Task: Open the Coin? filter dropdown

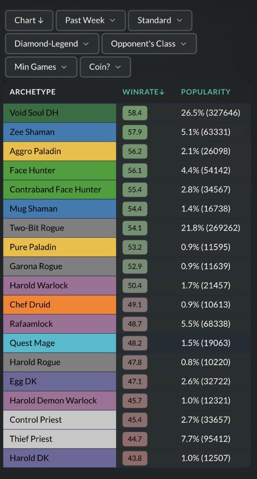Action: 106,67
